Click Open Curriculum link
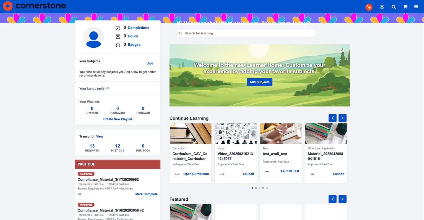Image resolution: width=424 pixels, height=220 pixels. pos(196,174)
